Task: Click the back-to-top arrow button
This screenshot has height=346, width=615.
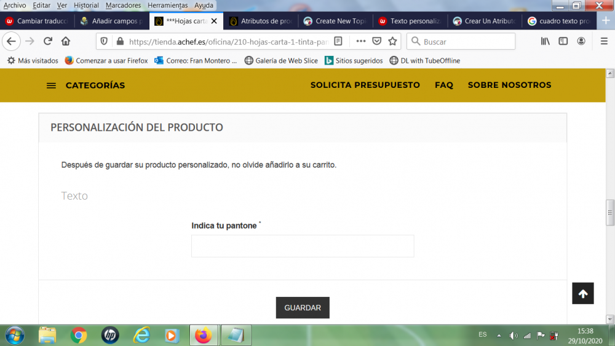Action: tap(583, 294)
